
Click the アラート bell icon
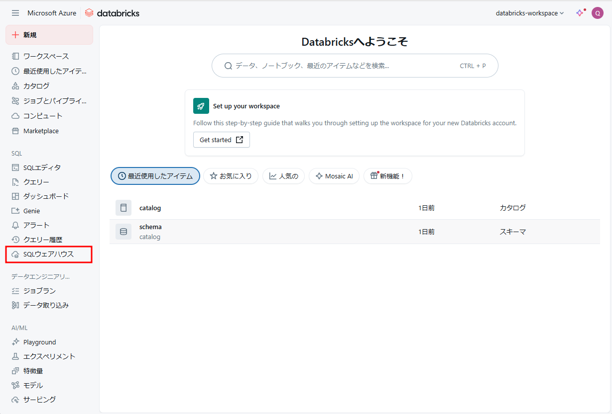[15, 225]
